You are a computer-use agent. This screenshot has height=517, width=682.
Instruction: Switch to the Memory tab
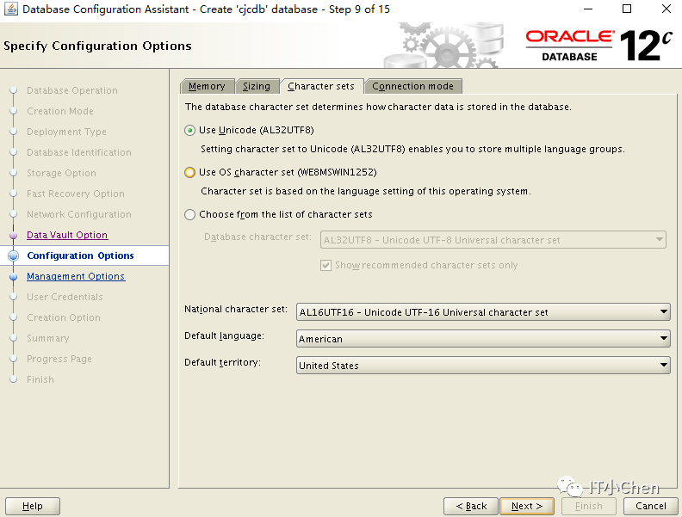point(207,86)
